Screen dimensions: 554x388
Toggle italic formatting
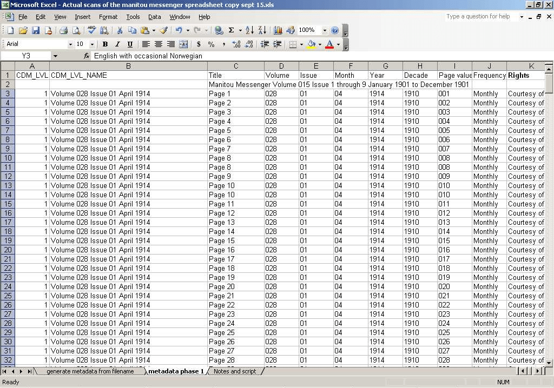(117, 44)
